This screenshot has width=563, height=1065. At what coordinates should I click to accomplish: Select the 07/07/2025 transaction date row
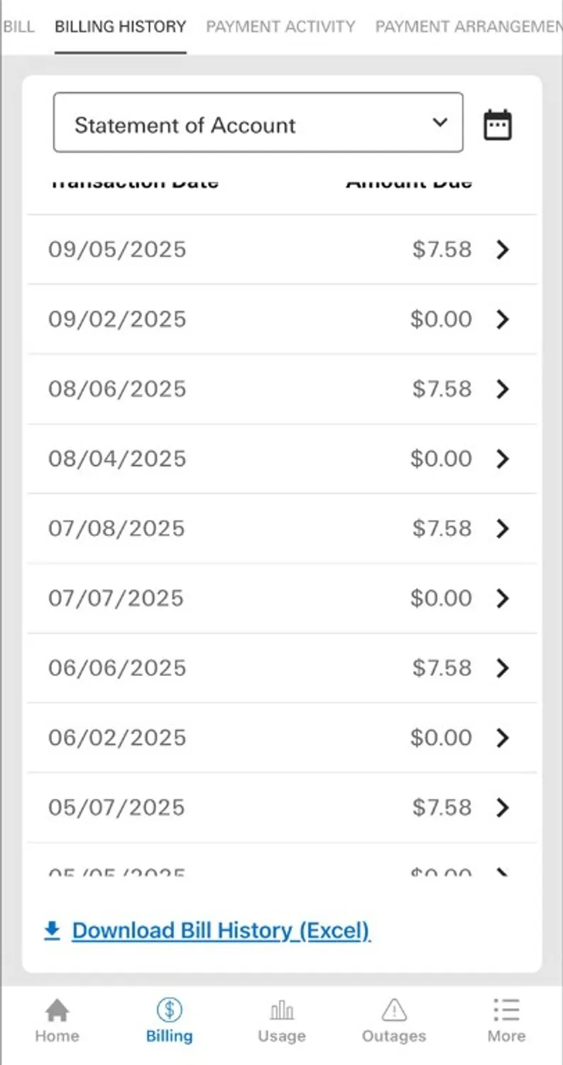(x=282, y=599)
